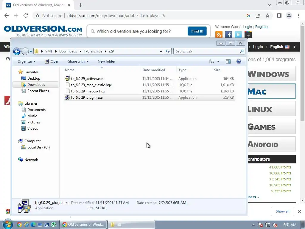Click the Chrome address bar URL
The image size is (305, 229).
tap(116, 16)
